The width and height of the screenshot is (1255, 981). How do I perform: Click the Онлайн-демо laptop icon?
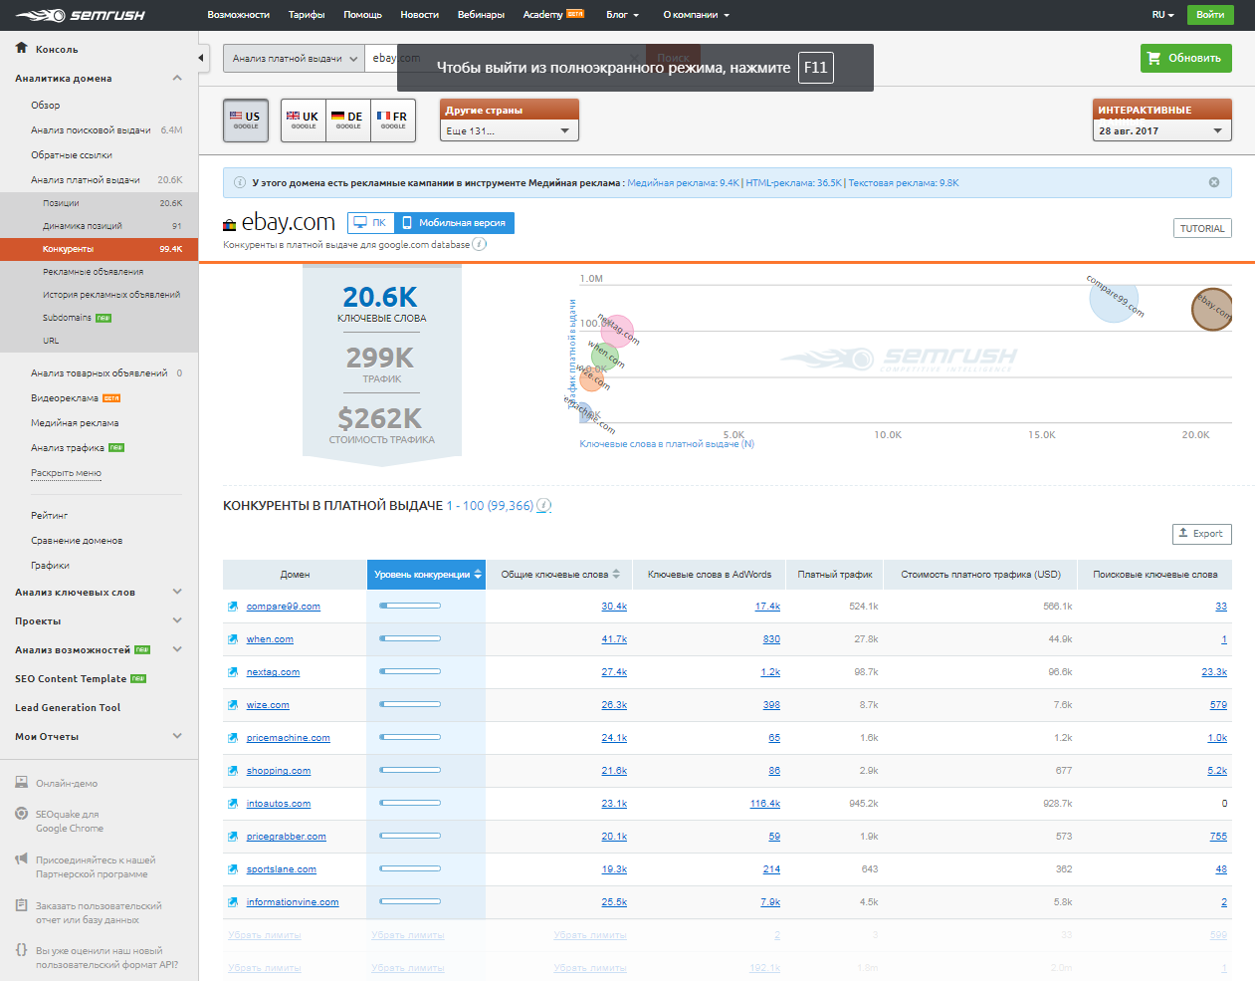[22, 783]
